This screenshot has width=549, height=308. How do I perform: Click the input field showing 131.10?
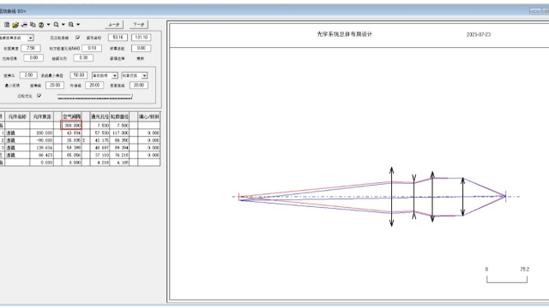(x=141, y=38)
